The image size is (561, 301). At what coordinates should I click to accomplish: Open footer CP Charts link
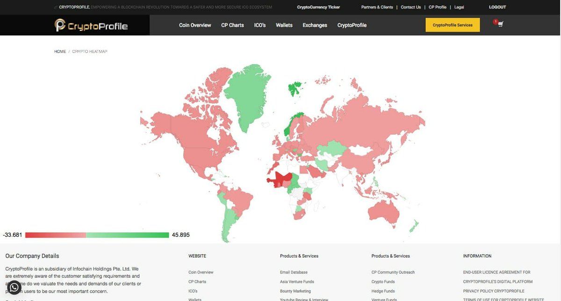[x=197, y=282]
